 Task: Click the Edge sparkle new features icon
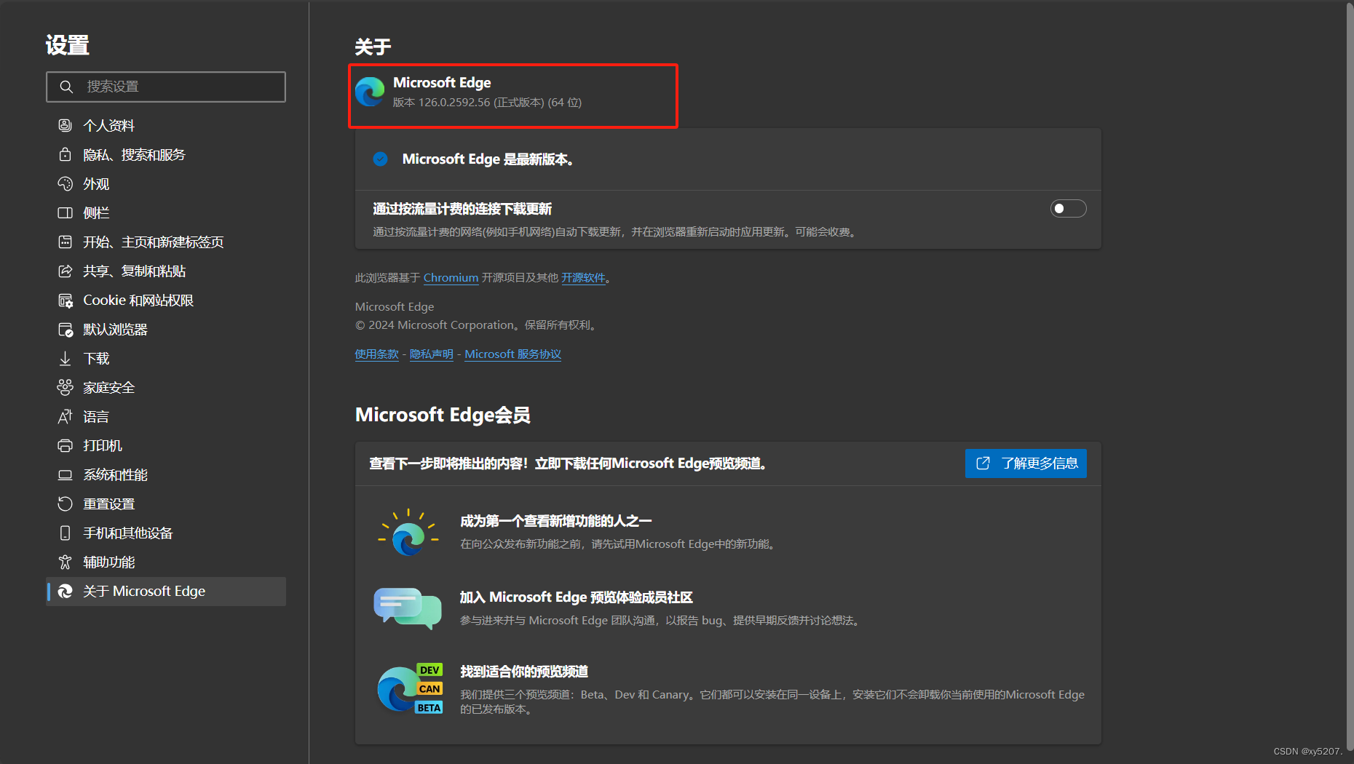(408, 533)
